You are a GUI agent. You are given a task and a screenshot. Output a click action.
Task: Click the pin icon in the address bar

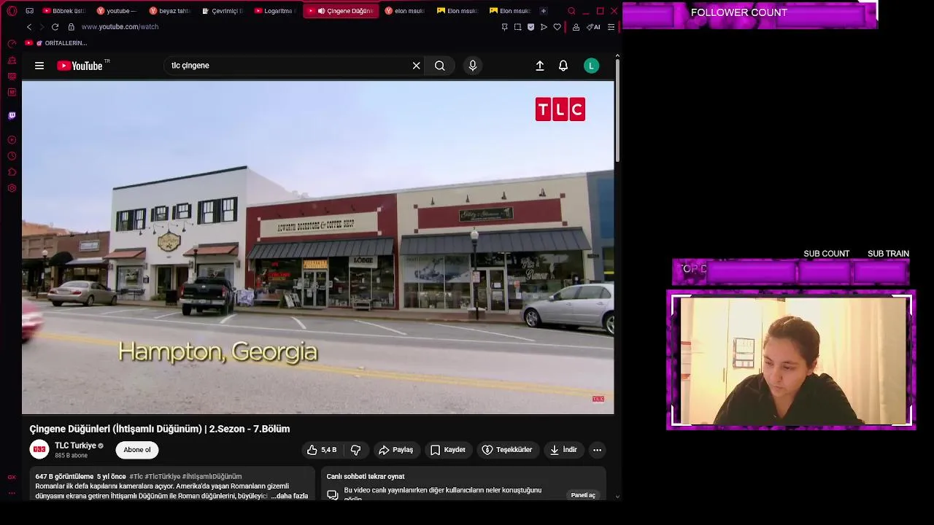504,27
